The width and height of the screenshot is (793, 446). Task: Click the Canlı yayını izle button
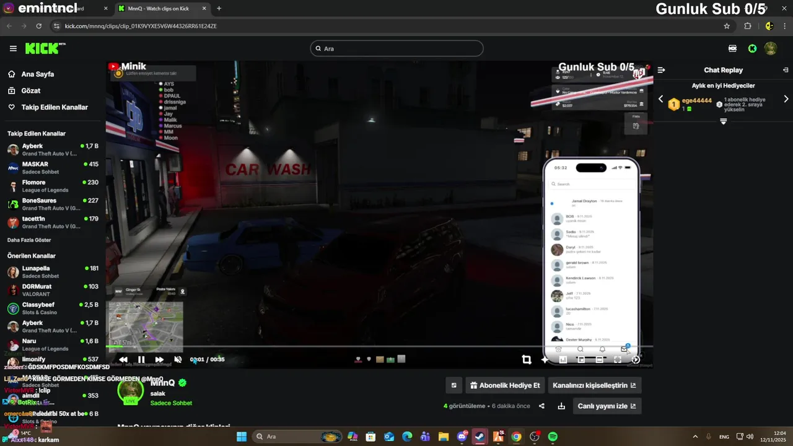click(x=607, y=406)
